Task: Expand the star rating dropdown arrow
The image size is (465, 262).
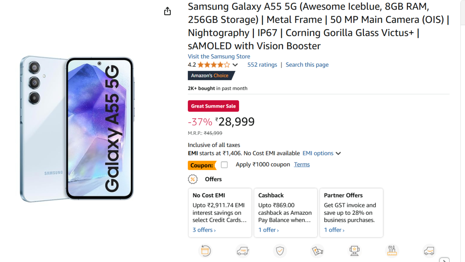Action: click(235, 65)
